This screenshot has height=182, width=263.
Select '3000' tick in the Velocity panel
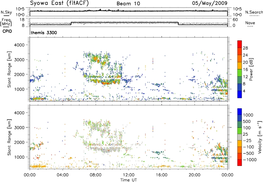point(19,127)
